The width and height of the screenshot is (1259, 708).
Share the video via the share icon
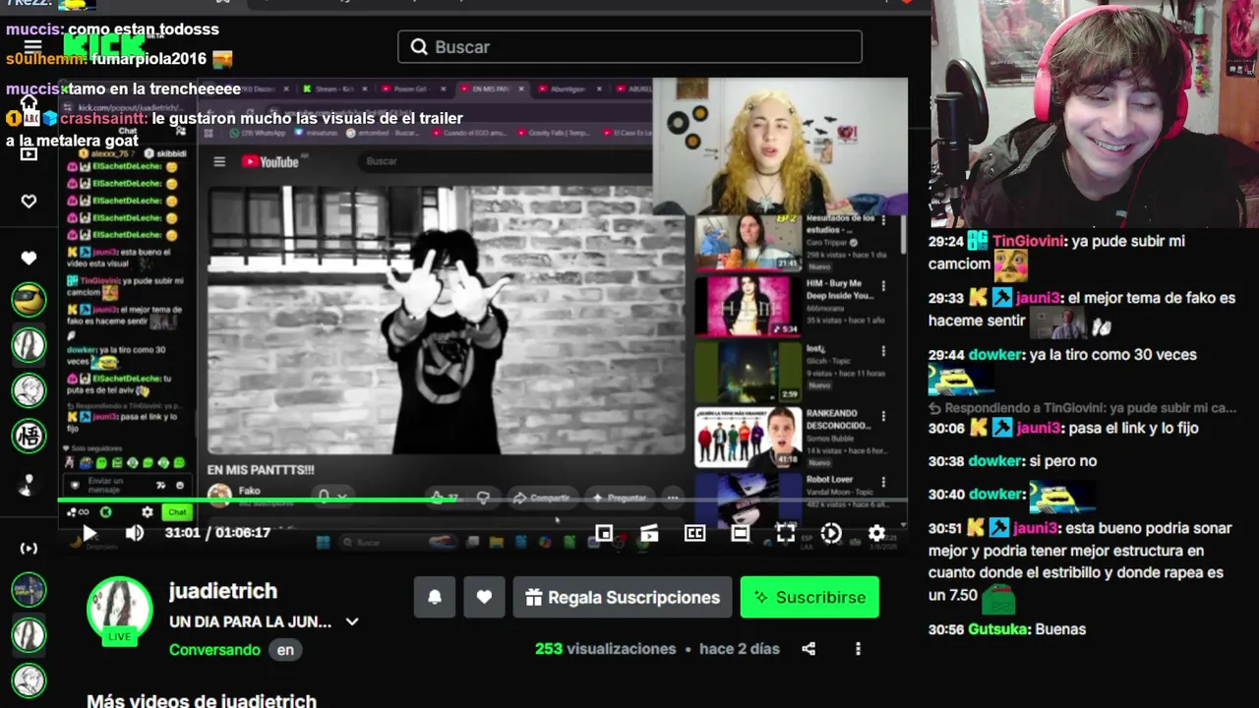(x=809, y=649)
